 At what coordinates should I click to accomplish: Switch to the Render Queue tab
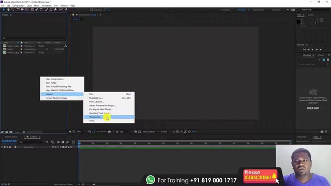pyautogui.click(x=11, y=137)
